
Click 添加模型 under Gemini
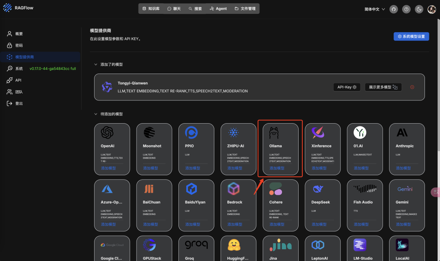click(x=403, y=224)
